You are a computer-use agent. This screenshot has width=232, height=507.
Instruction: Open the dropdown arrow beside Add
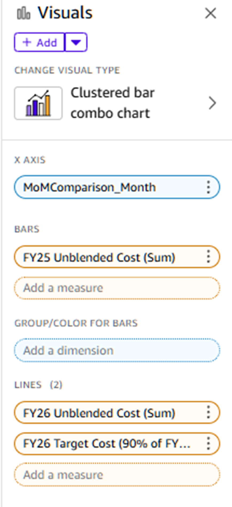coord(76,42)
